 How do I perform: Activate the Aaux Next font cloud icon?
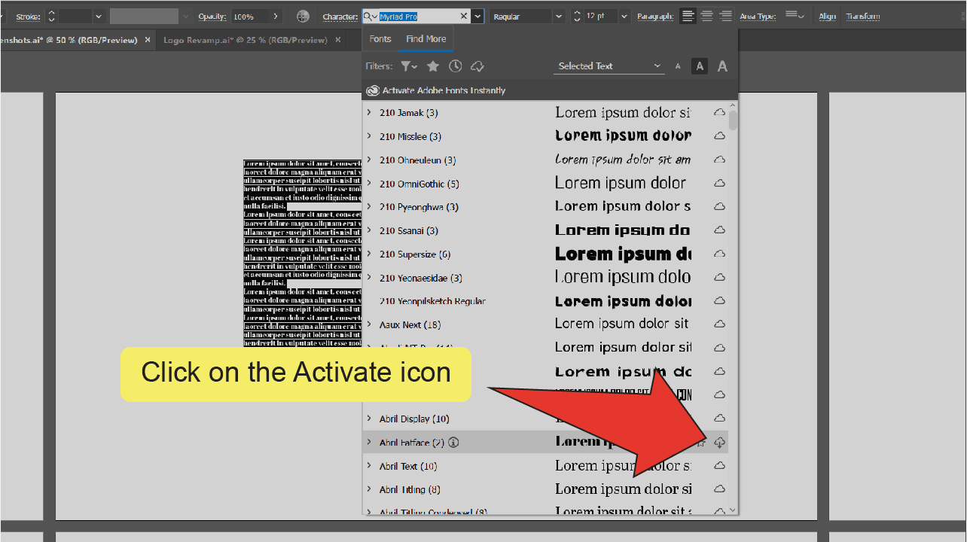point(719,324)
